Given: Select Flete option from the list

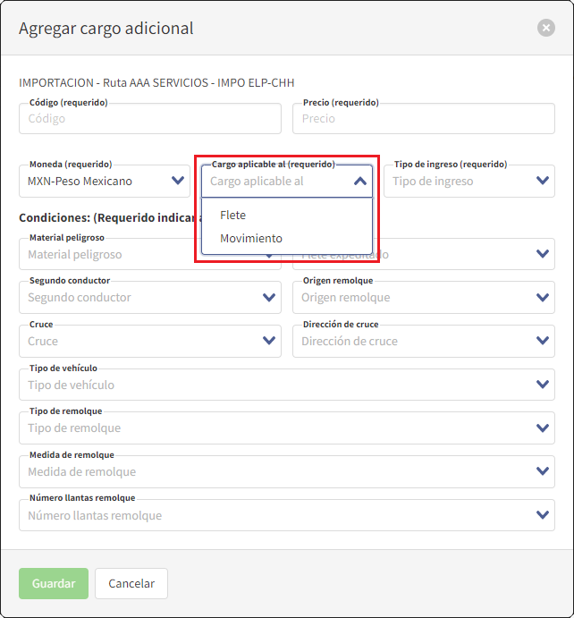Looking at the screenshot, I should 232,216.
